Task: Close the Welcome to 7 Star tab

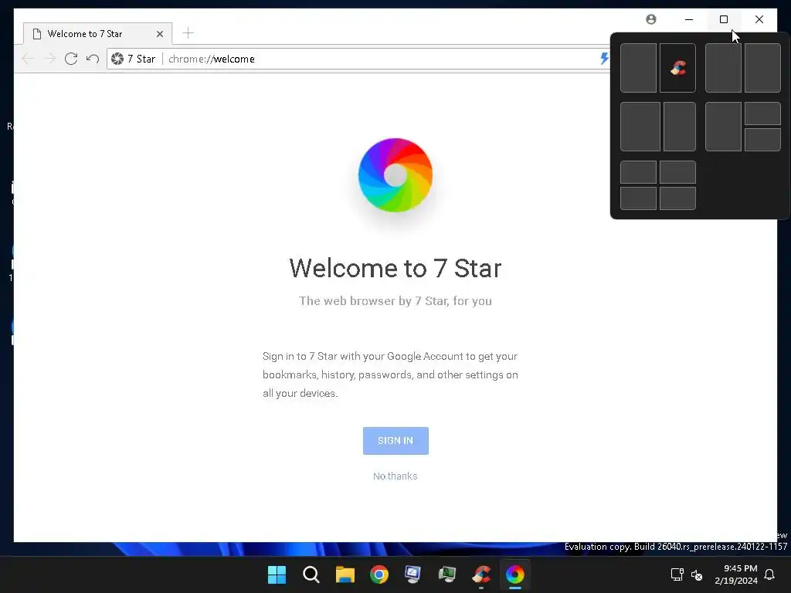Action: point(159,34)
